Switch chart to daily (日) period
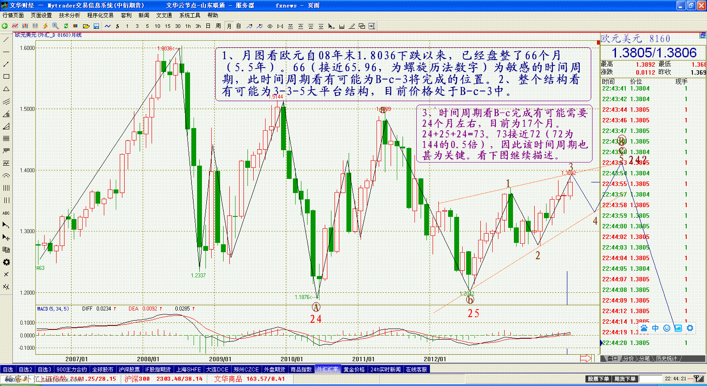 click(x=208, y=26)
